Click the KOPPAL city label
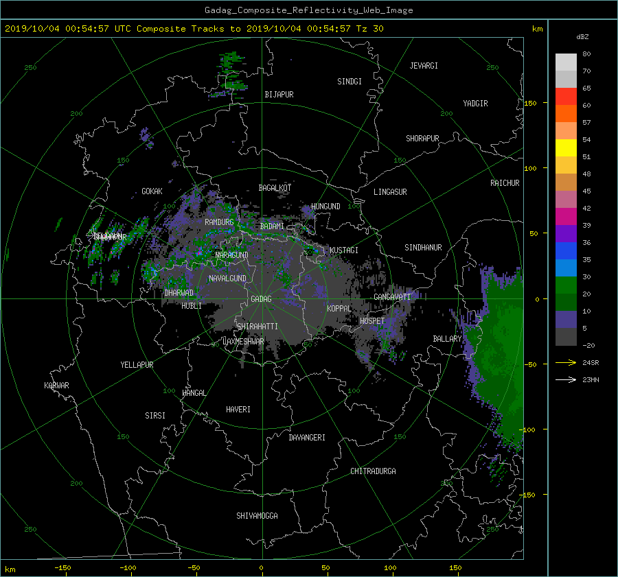Viewport: 618px width, 577px height. tap(339, 309)
